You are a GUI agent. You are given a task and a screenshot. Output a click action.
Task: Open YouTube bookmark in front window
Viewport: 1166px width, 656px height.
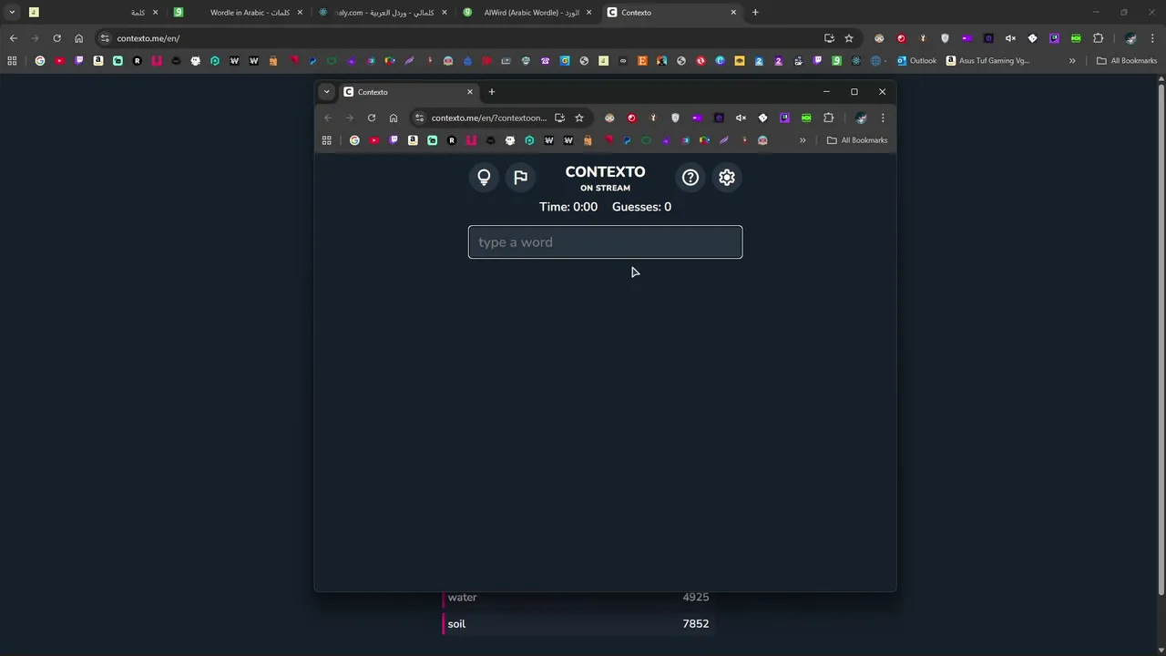tap(374, 140)
